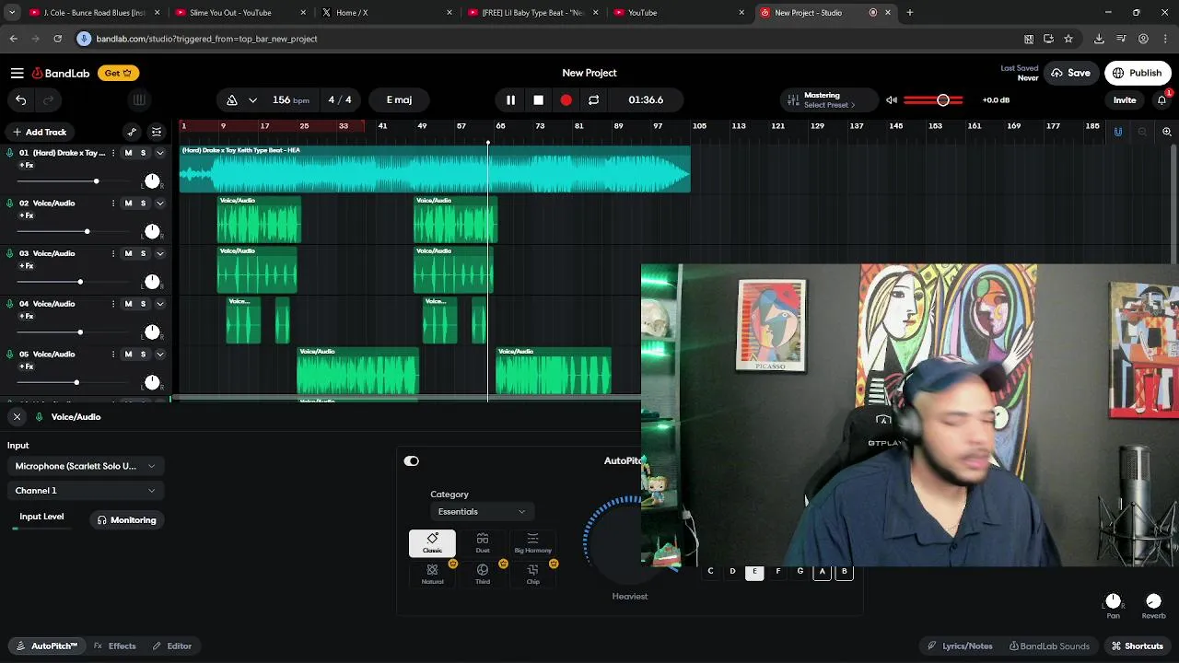Expand track 05 Voice/Audio chevron
This screenshot has height=663, width=1179.
159,355
